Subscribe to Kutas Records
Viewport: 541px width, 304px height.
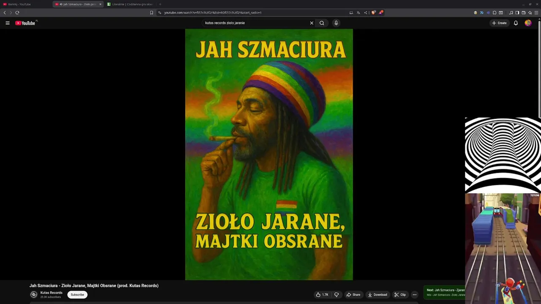click(77, 295)
